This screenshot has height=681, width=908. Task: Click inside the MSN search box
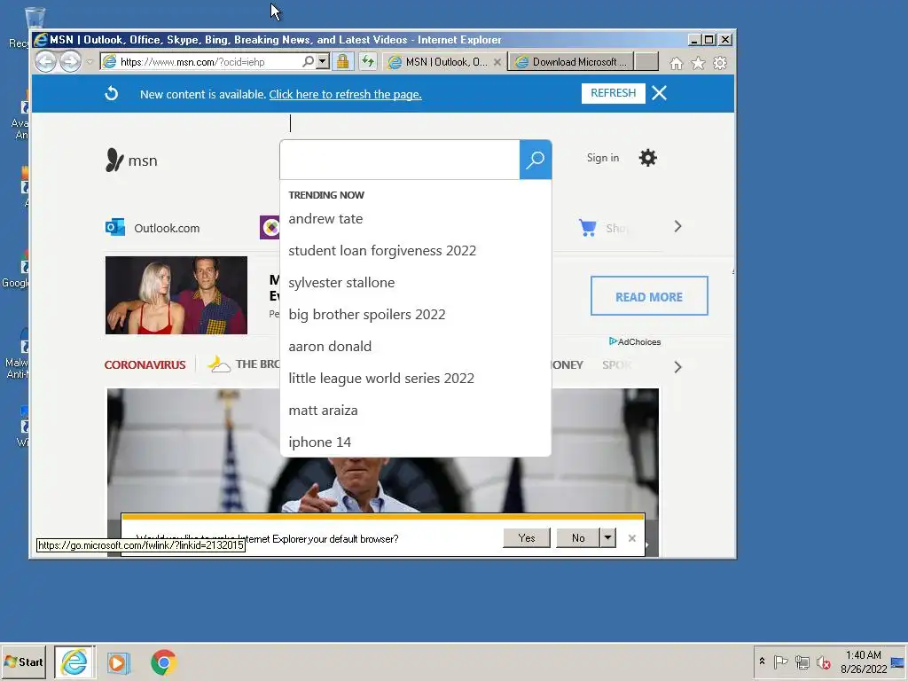(x=400, y=160)
